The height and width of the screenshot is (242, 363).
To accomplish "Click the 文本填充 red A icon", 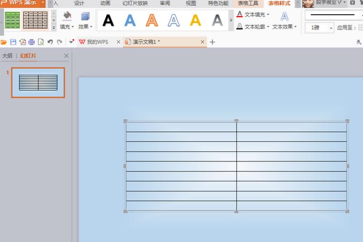I will (239, 14).
